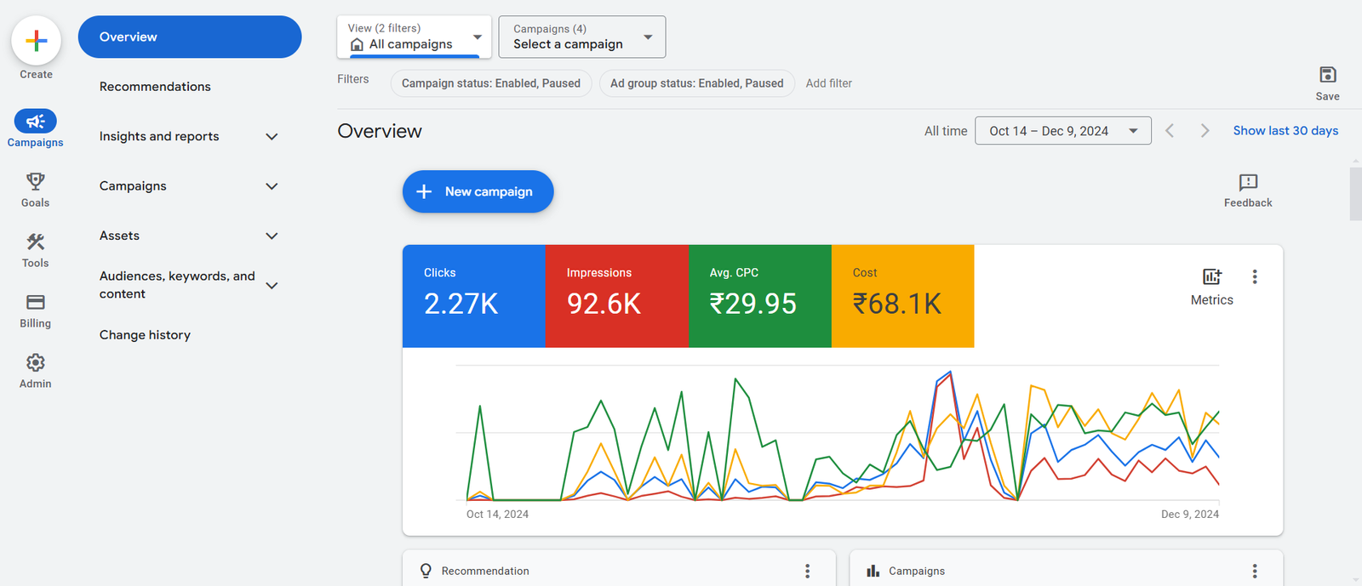Open the Tools wrench icon
The width and height of the screenshot is (1362, 586).
[x=35, y=242]
